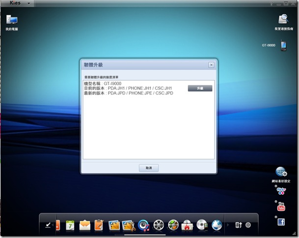299x238 pixels.
Task: Open the message envelope icon in dock
Action: (x=84, y=225)
